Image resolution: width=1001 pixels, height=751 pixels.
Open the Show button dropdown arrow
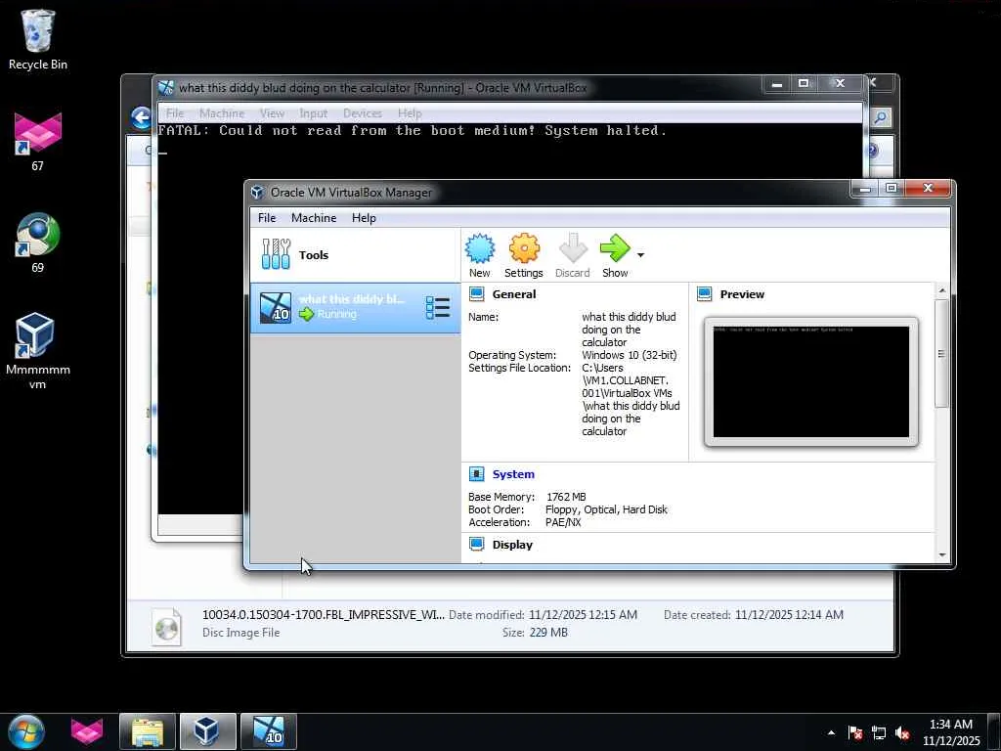click(x=640, y=255)
